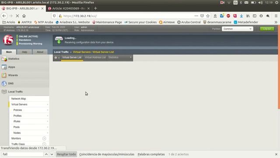Open system volume indicator
The image size is (280, 158).
coord(260,3)
